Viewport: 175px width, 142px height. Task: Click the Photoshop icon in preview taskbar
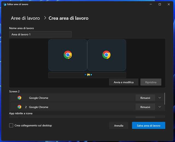point(86,75)
